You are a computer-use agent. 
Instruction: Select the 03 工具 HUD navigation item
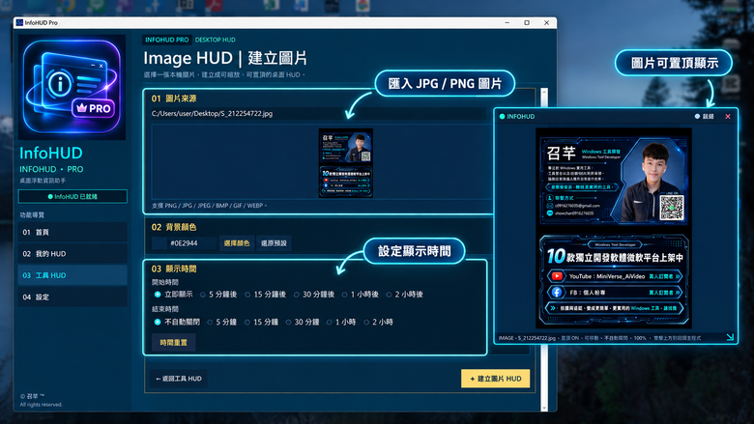click(x=72, y=275)
